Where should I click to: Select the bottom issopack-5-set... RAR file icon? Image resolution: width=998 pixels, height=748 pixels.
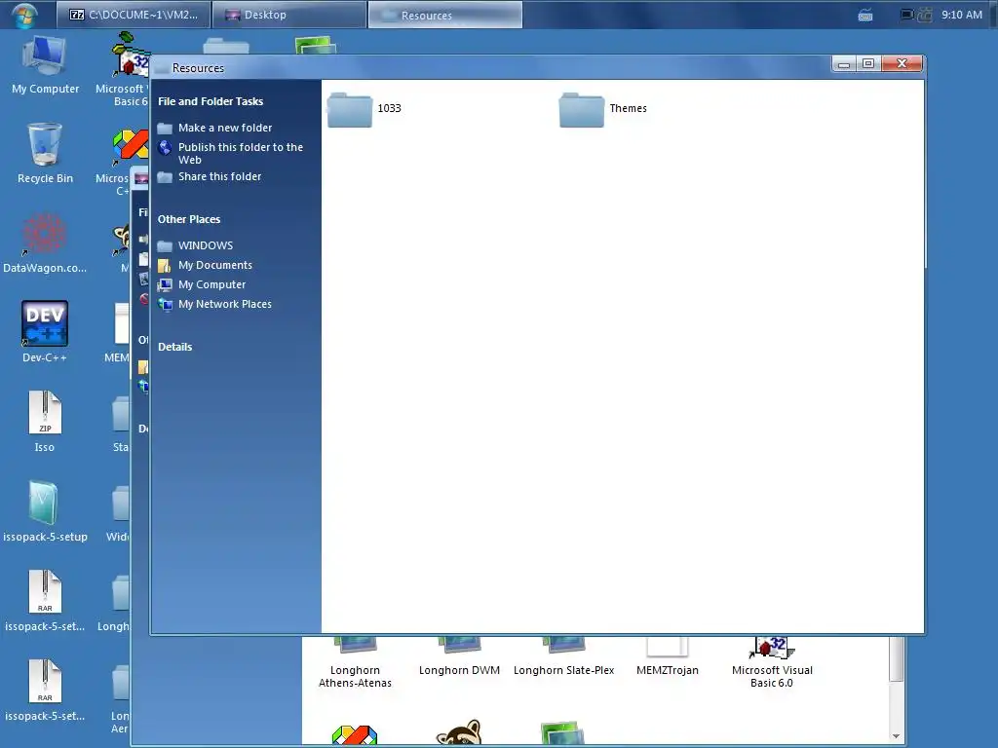point(45,691)
